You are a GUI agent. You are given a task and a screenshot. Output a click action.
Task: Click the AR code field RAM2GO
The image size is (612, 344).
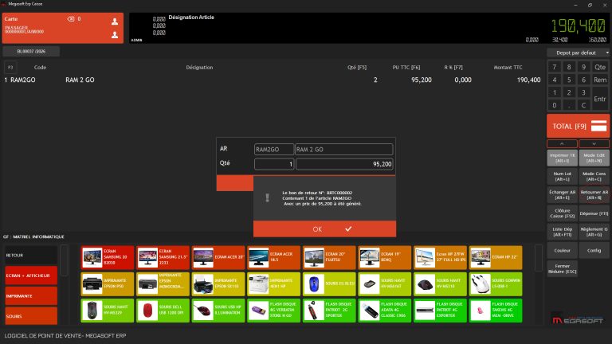(x=274, y=150)
